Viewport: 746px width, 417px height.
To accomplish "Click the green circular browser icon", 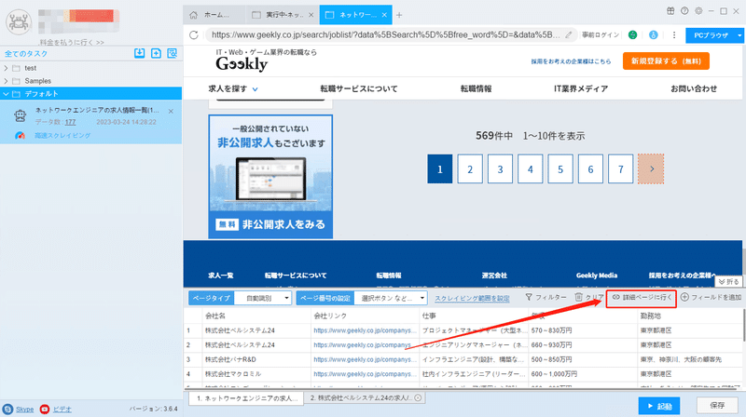I will 632,34.
